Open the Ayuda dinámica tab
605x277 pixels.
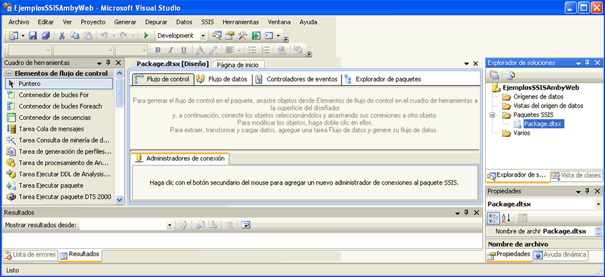(x=561, y=255)
